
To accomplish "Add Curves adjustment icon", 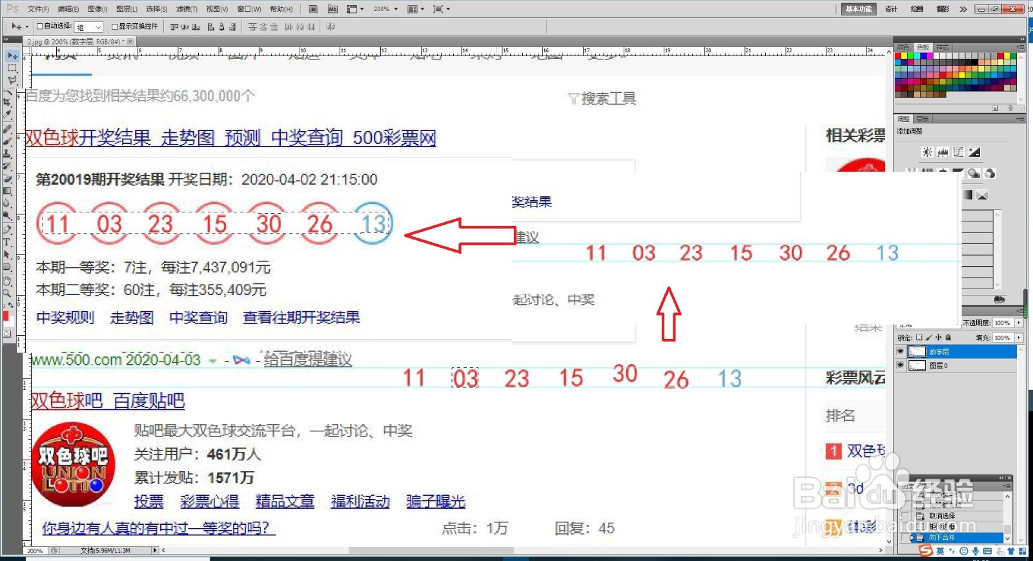I will (959, 152).
